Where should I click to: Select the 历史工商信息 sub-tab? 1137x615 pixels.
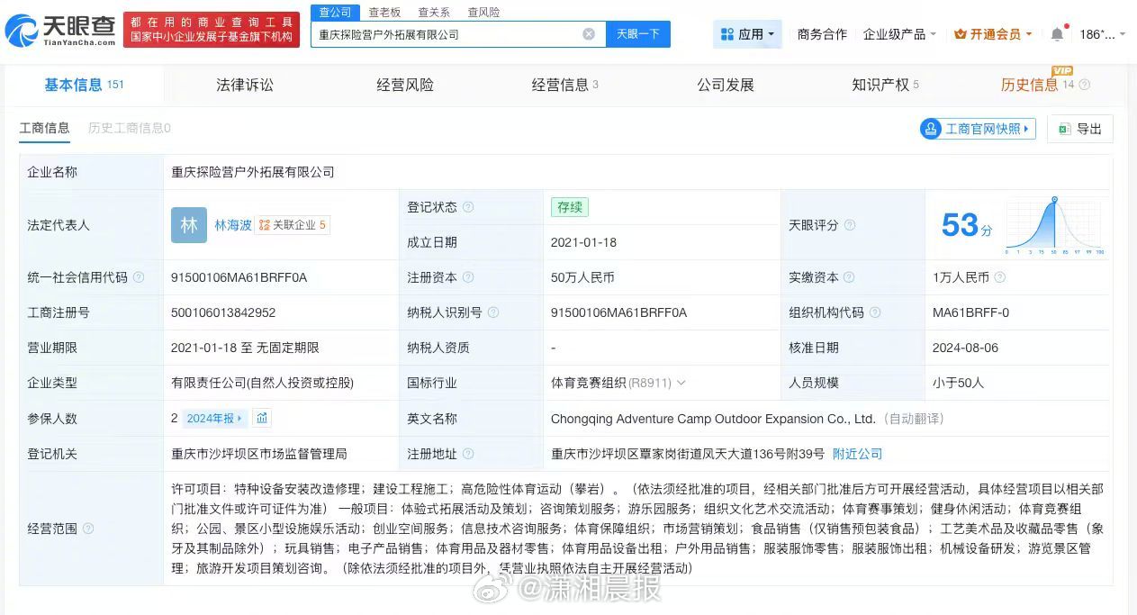point(129,128)
